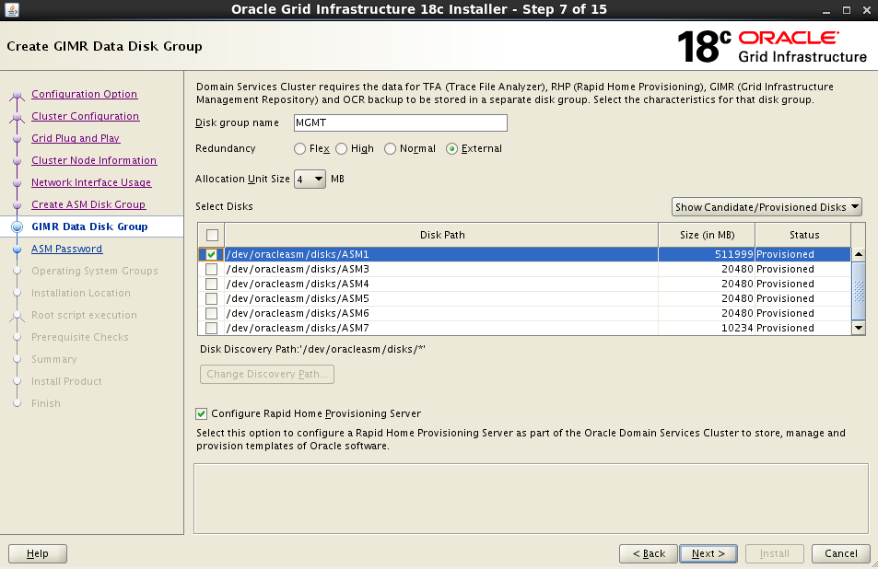
Task: Check the ASM3 disk checkbox
Action: point(211,269)
